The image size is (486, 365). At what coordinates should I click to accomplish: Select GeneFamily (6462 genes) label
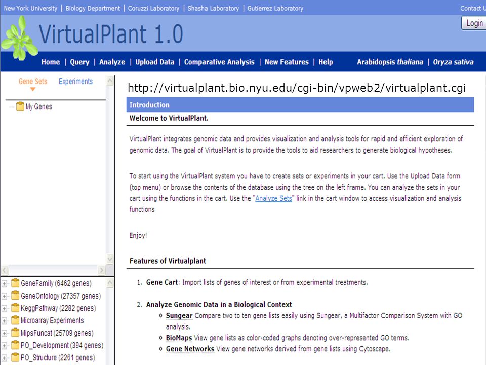(56, 283)
